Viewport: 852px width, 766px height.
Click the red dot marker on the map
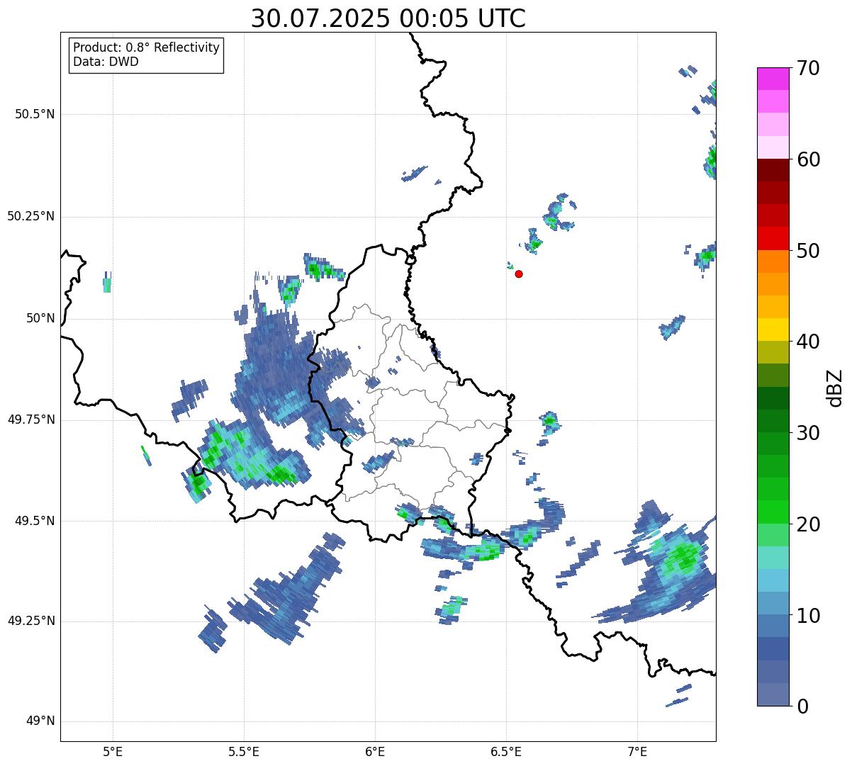coord(519,274)
